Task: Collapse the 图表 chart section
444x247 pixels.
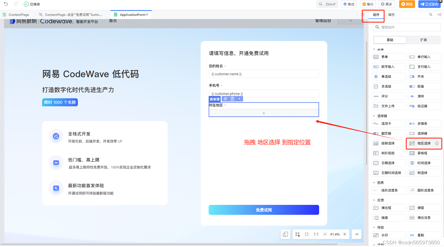Action: point(374,183)
